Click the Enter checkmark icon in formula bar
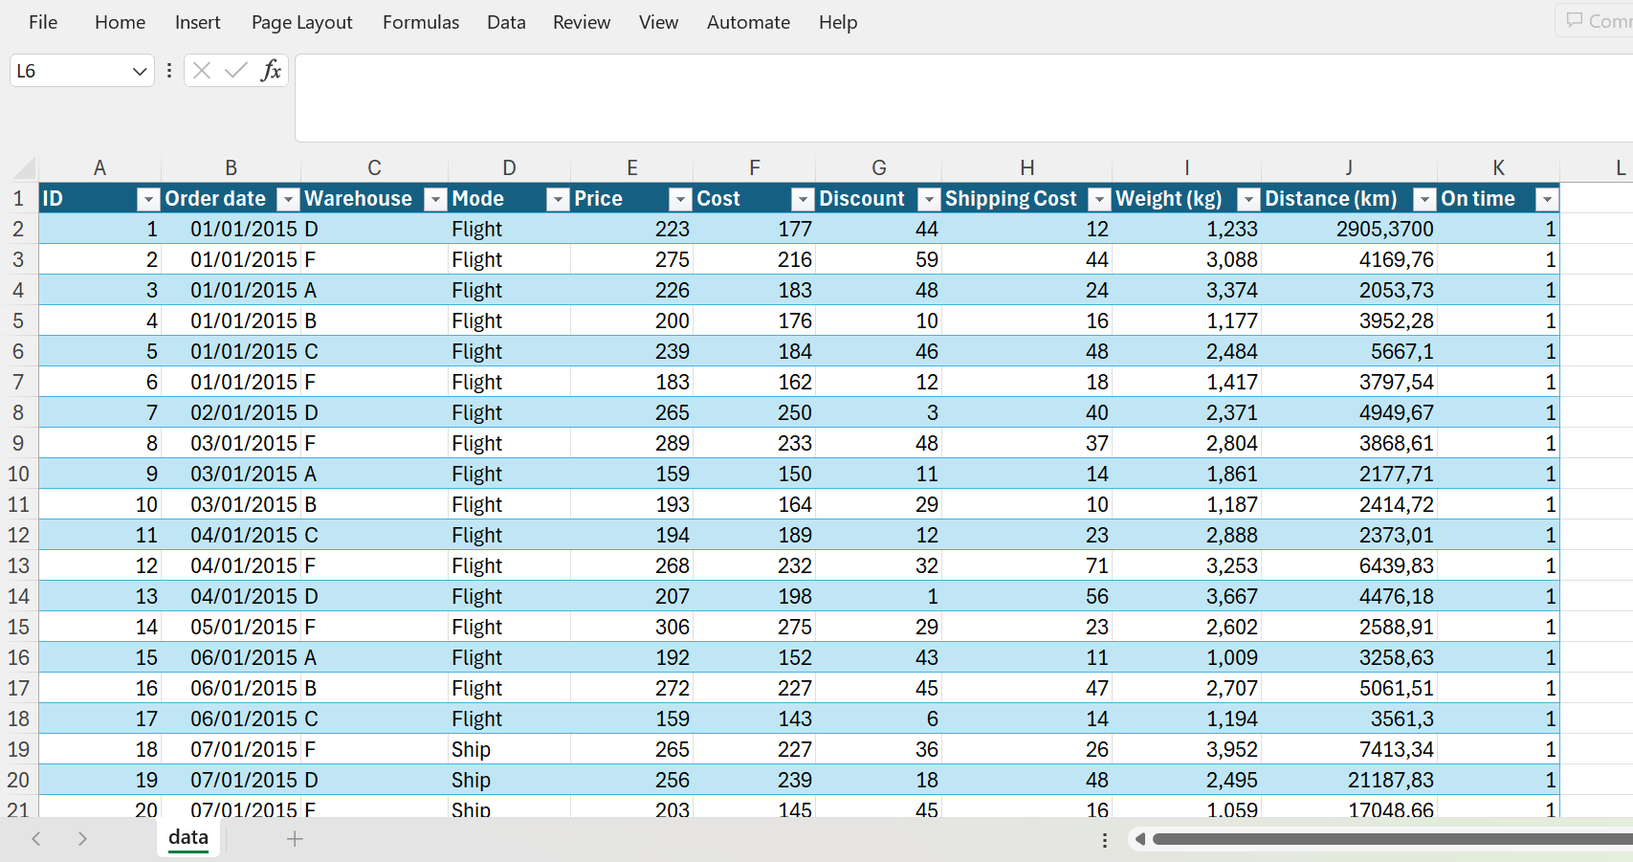 click(x=235, y=70)
